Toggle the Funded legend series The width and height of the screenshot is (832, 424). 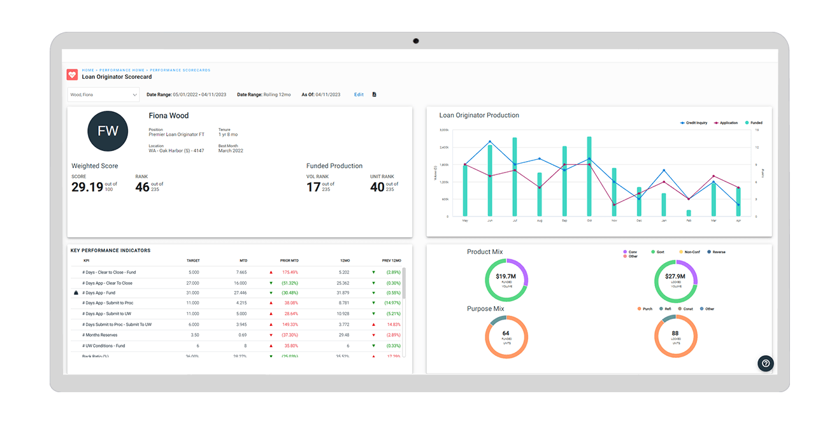753,123
